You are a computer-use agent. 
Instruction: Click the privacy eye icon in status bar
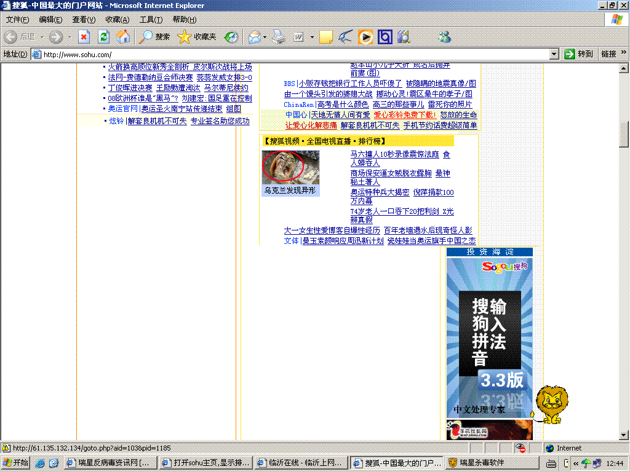[520, 448]
